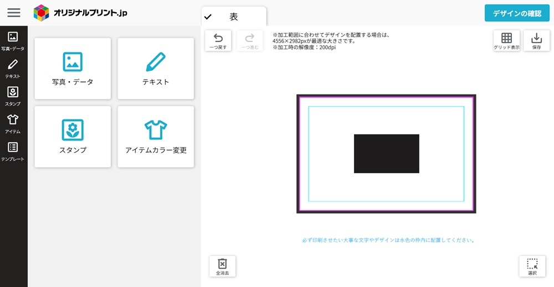The image size is (554, 287).
Task: Open the アイテムカラー変更 card
Action: (156, 137)
